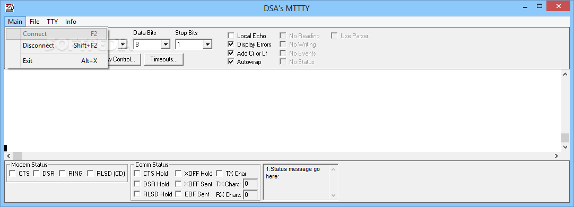Choose Disconnect from the Main menu
Viewport: 574px width, 207px height.
coord(56,46)
